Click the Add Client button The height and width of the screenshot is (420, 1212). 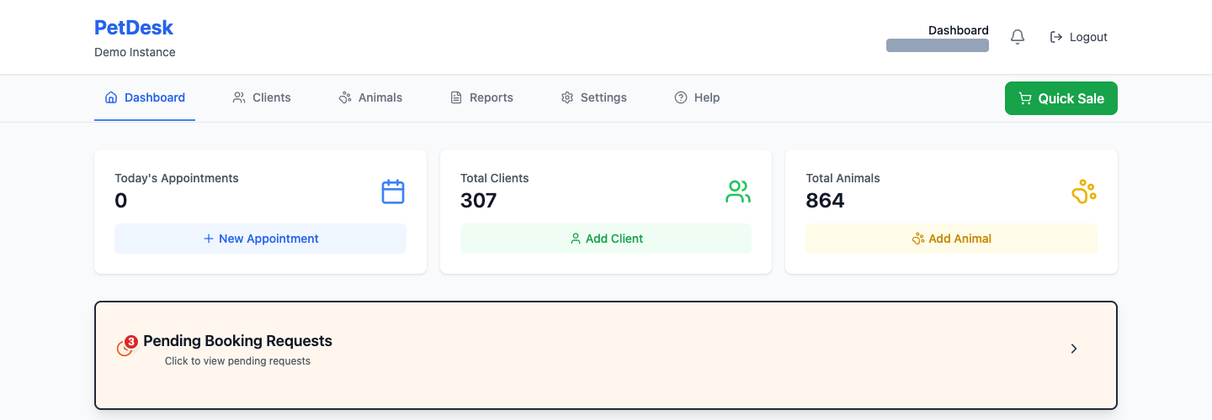[606, 239]
